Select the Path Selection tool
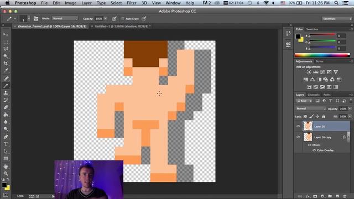The height and width of the screenshot is (199, 354). [x=6, y=151]
